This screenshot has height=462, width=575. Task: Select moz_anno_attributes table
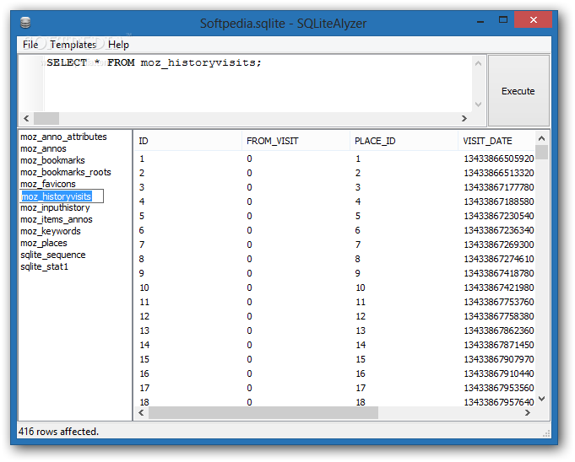click(x=63, y=137)
